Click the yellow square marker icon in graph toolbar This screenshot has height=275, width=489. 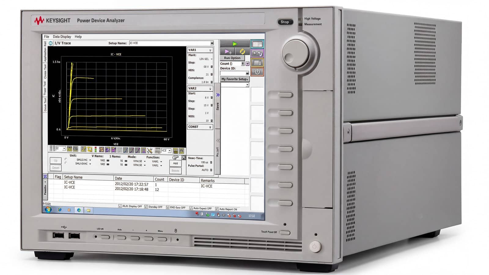90,149
